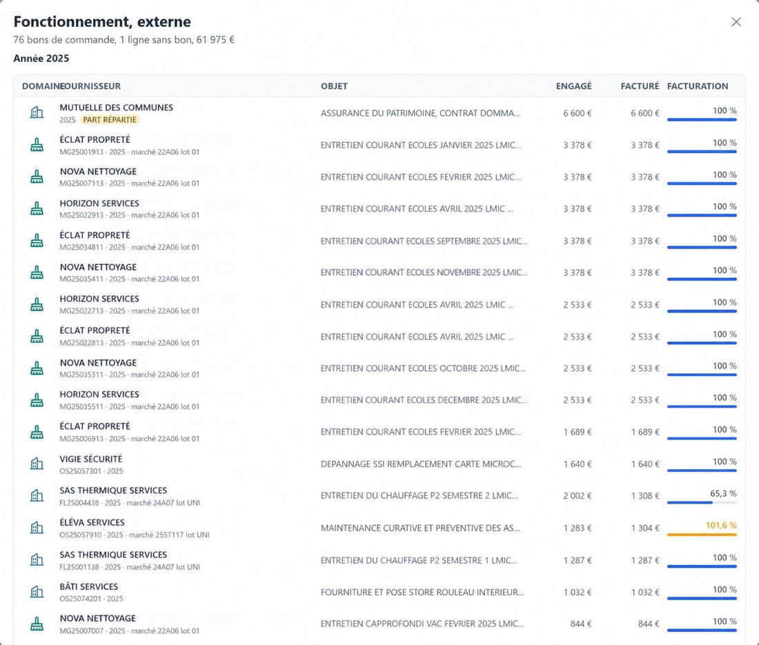
Task: Click the cleaning icon in row MG25007007
Action: [37, 624]
